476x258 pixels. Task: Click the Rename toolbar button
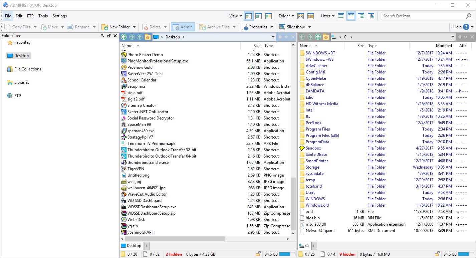(x=78, y=27)
